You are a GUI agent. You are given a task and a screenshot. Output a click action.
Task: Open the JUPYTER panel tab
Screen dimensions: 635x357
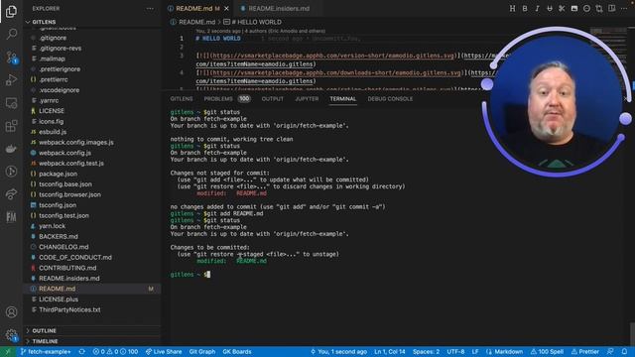coord(307,99)
